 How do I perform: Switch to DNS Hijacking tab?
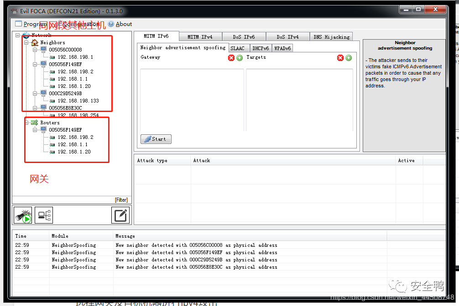[x=331, y=37]
